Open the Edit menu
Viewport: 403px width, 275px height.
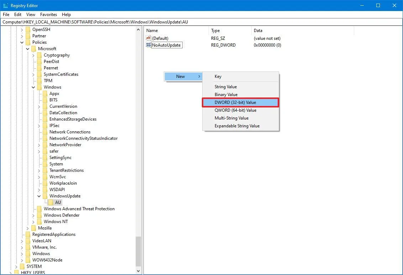click(x=17, y=15)
